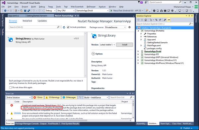Start debugging with green play icon
Image resolution: width=199 pixels, height=130 pixels.
(111, 11)
